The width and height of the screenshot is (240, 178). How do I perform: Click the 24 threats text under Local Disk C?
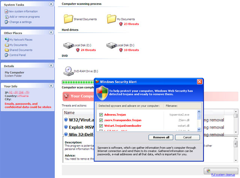pyautogui.click(x=88, y=50)
